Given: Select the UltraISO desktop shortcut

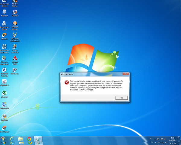Looking at the screenshot, I should 15,13.
